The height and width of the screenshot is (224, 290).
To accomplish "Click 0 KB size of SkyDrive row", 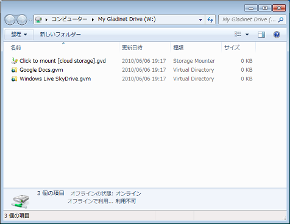I will point(247,79).
